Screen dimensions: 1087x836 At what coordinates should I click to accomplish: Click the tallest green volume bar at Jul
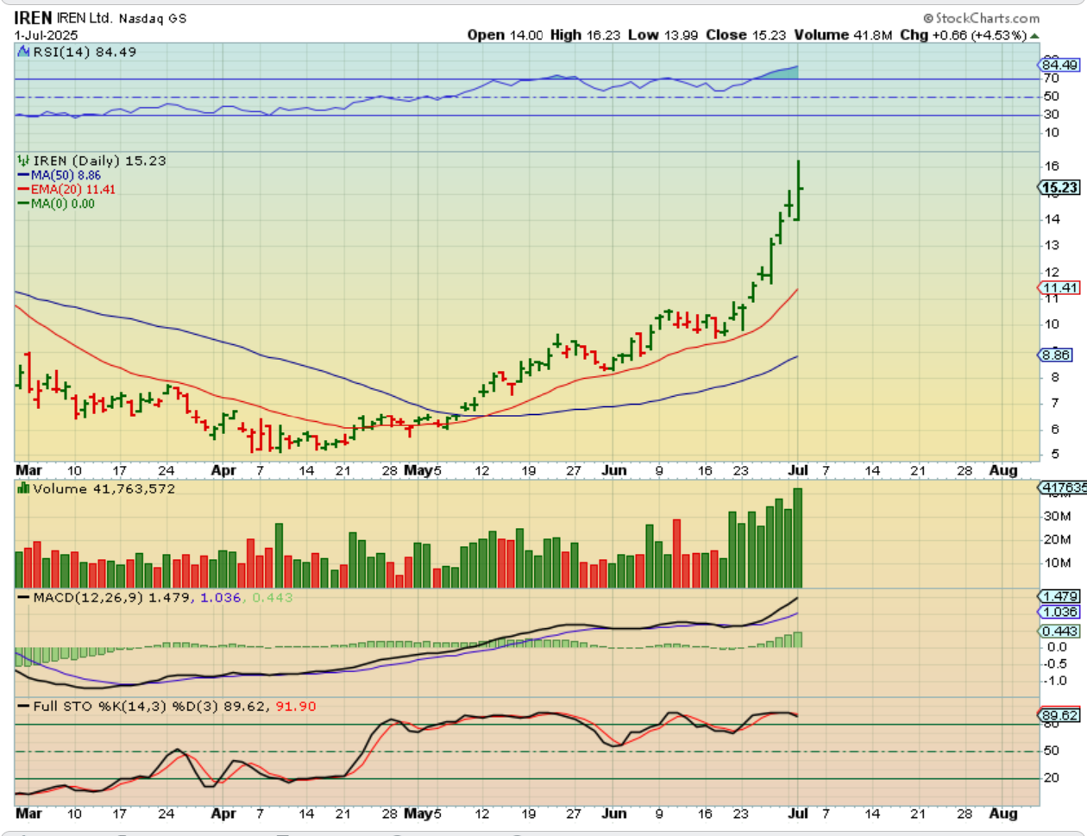798,538
